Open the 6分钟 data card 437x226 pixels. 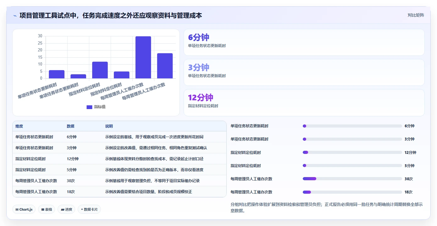[x=304, y=42]
